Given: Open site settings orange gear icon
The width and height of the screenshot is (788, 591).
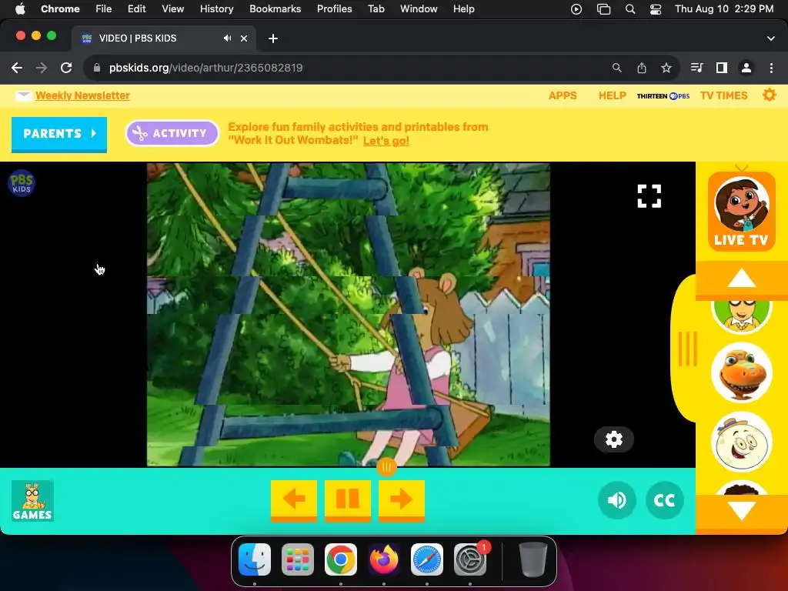Looking at the screenshot, I should pyautogui.click(x=770, y=95).
